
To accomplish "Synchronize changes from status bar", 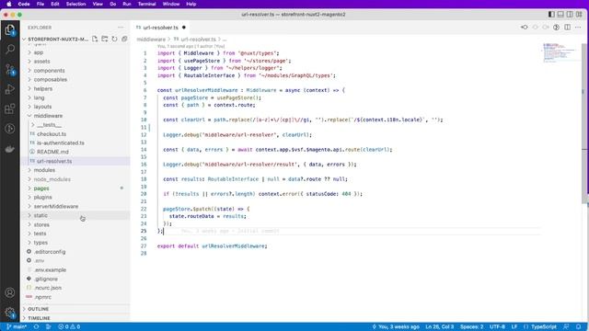I will click(36, 326).
